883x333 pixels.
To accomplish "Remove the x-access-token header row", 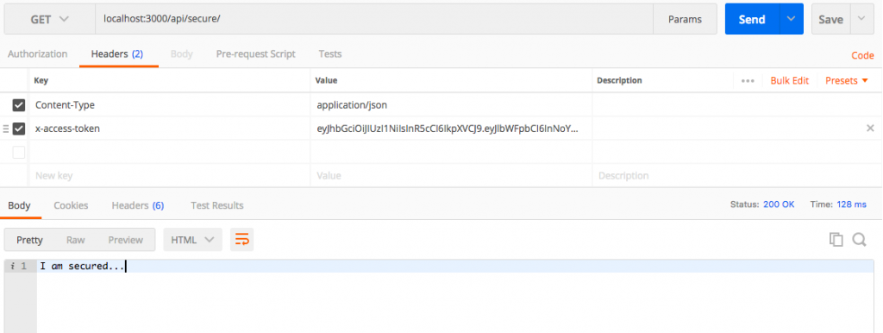I will coord(870,129).
